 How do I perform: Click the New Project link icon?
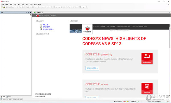click(x=41, y=25)
